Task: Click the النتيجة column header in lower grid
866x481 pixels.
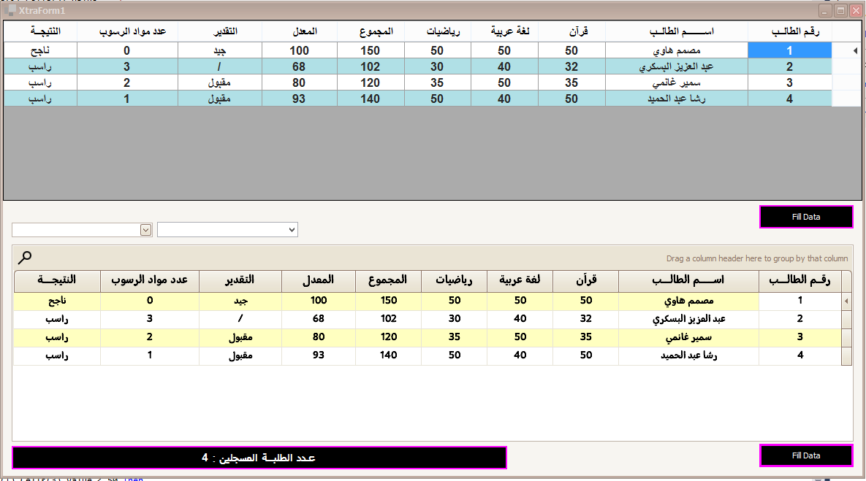Action: [57, 281]
